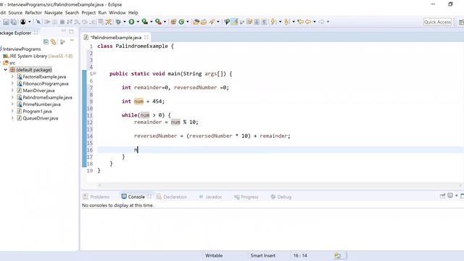Open the External Tools dropdown arrow
Screen dimensions: 464x261
[165, 22]
